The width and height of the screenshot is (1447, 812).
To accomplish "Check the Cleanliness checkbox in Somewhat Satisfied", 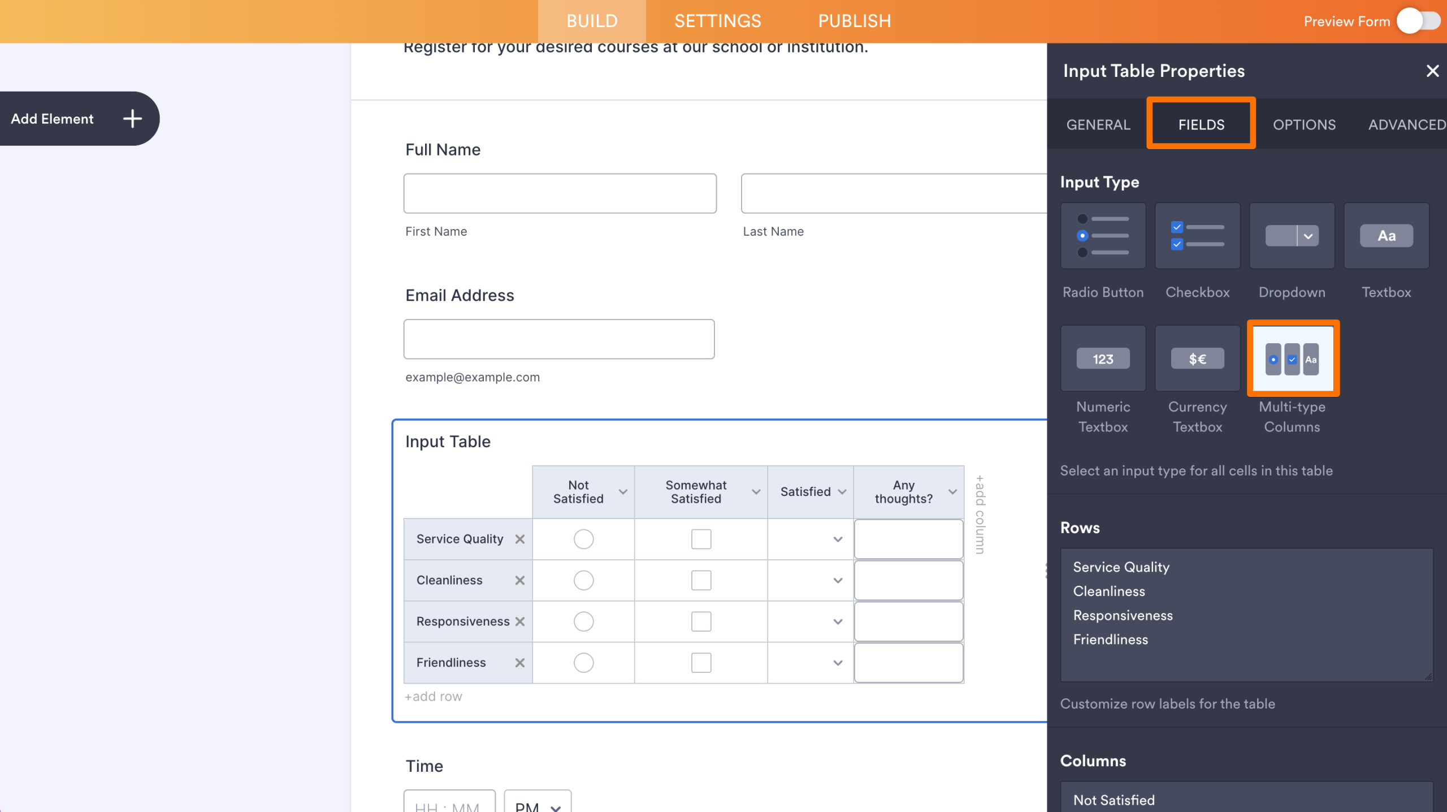I will tap(700, 580).
